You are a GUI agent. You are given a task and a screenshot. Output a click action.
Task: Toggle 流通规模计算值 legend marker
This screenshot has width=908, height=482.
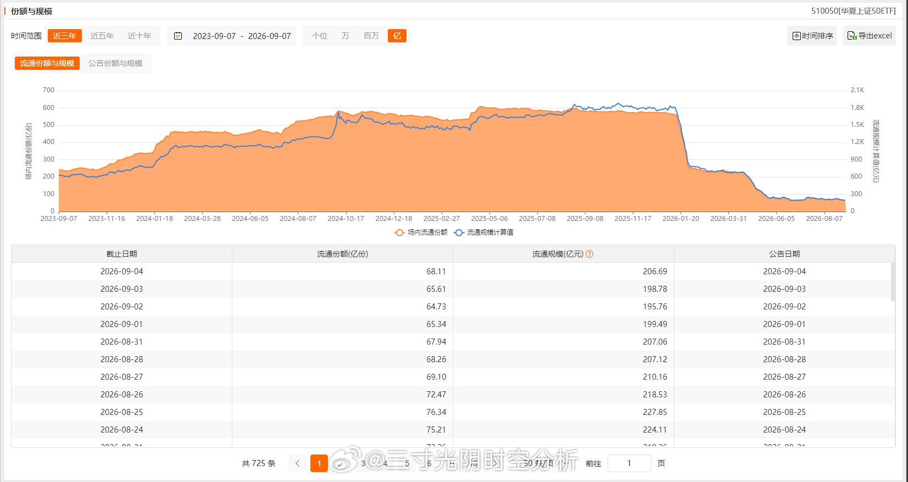pyautogui.click(x=459, y=232)
